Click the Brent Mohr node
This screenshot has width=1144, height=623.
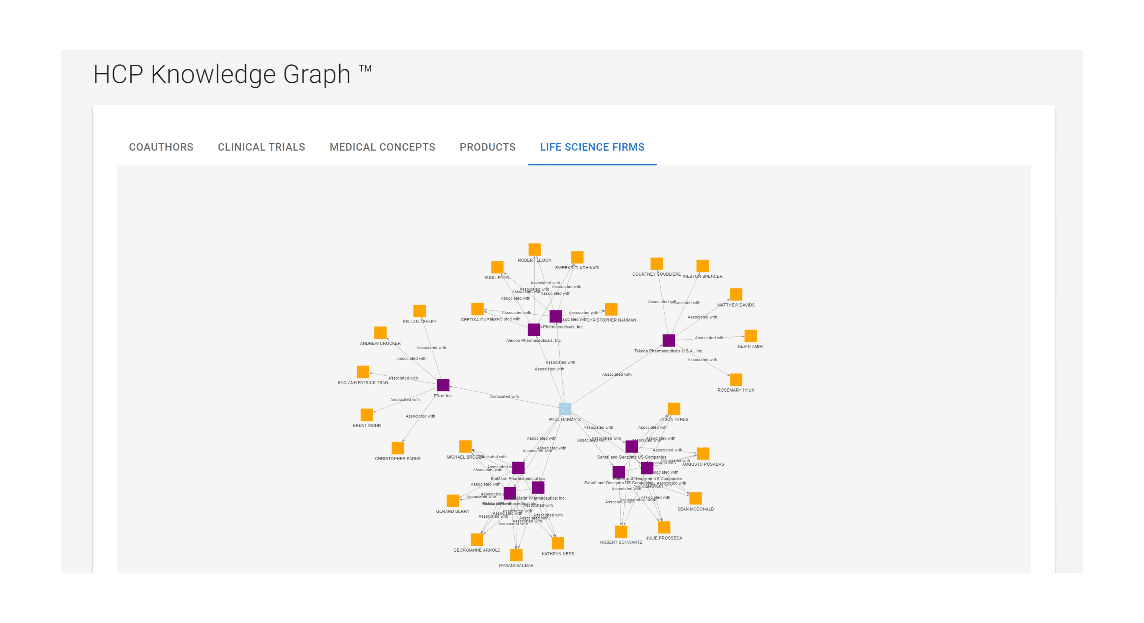(366, 414)
